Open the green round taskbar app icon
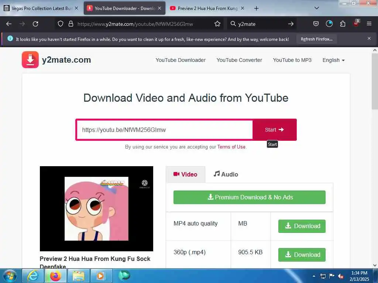The image size is (378, 283). coord(124,276)
